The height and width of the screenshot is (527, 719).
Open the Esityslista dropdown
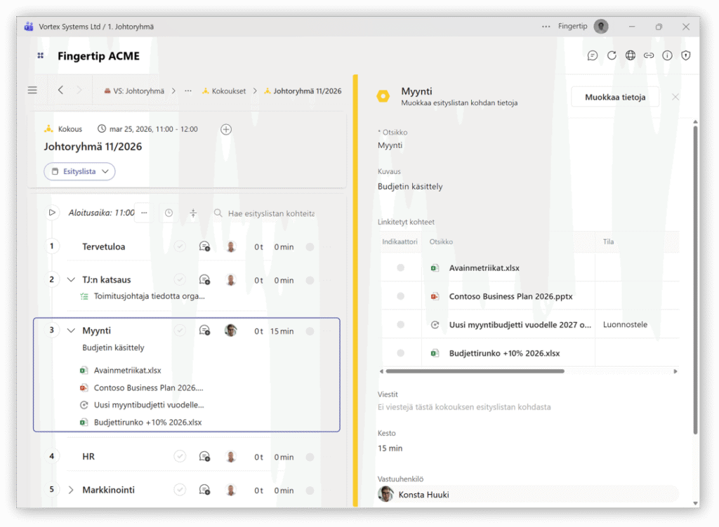tap(79, 171)
